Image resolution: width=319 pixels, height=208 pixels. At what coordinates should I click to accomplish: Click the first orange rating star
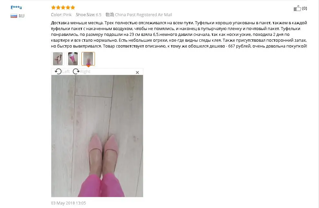tap(53, 7)
